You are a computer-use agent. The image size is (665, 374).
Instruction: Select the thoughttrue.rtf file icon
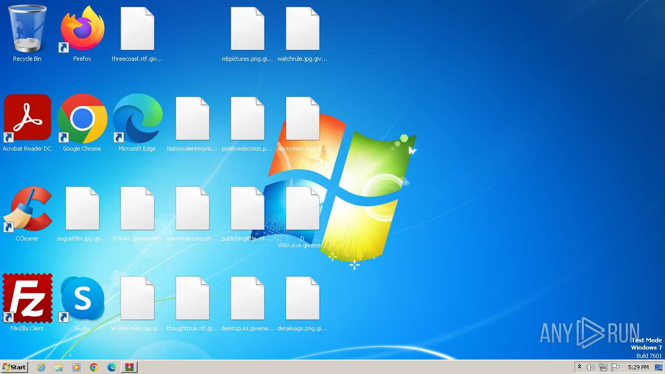pos(192,299)
